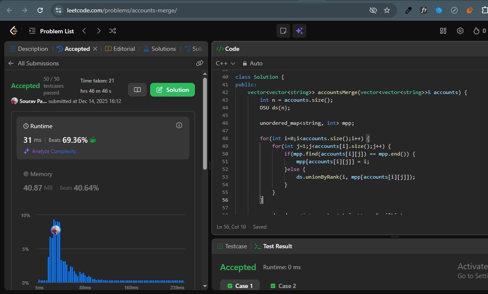Image resolution: width=488 pixels, height=294 pixels.
Task: Click the 40.87 MB memory value
Action: (x=38, y=188)
